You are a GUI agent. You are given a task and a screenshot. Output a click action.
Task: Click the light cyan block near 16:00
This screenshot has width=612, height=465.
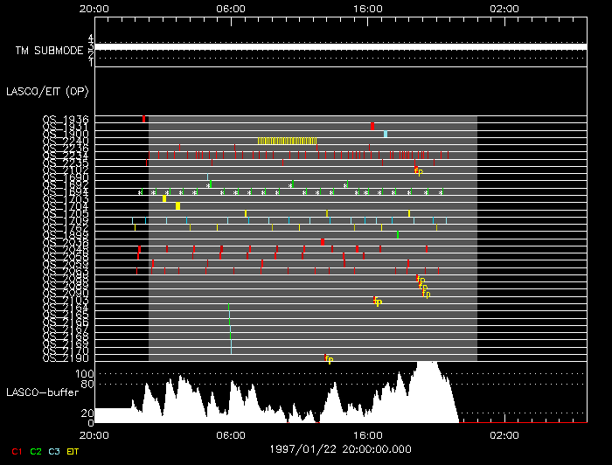coord(386,134)
